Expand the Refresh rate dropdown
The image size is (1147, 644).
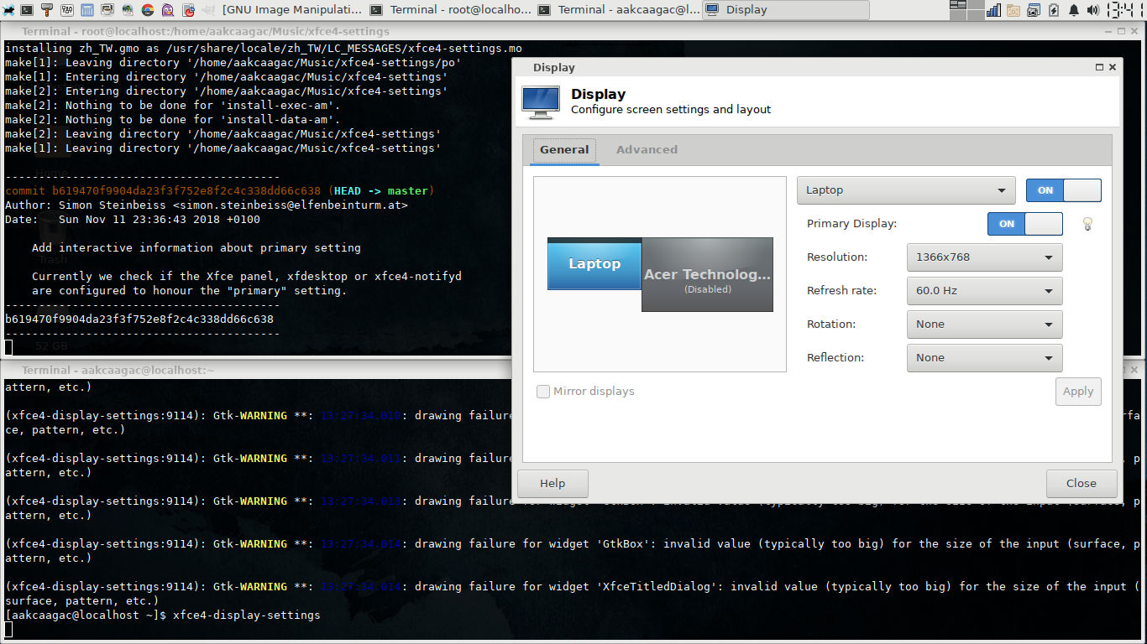coord(984,291)
